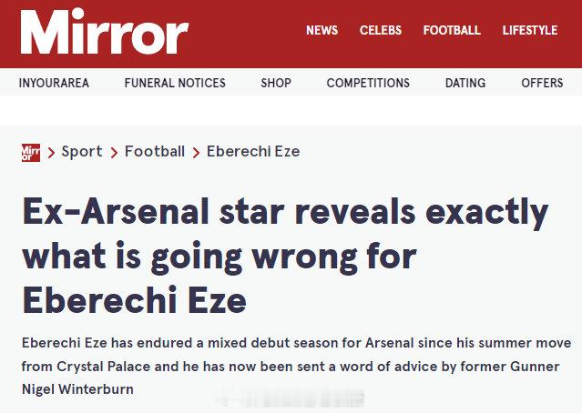Open the Football breadcrumb link
The height and width of the screenshot is (413, 582).
pyautogui.click(x=155, y=152)
